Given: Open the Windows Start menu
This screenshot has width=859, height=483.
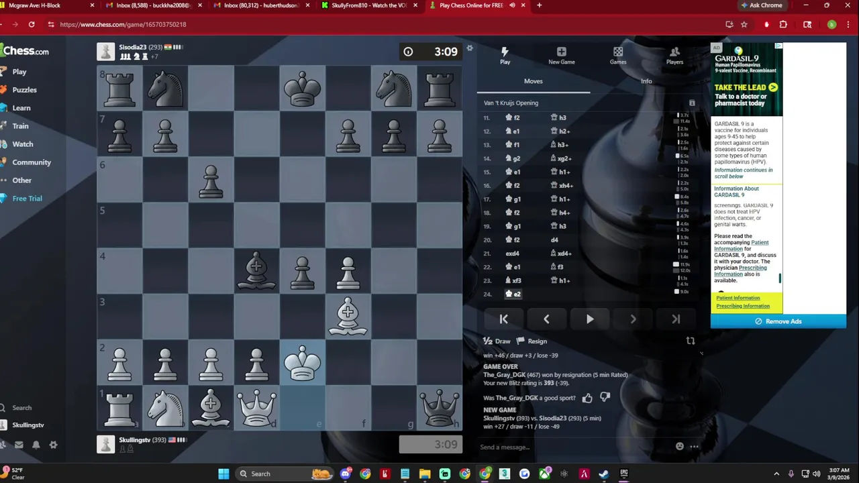Looking at the screenshot, I should pos(223,474).
